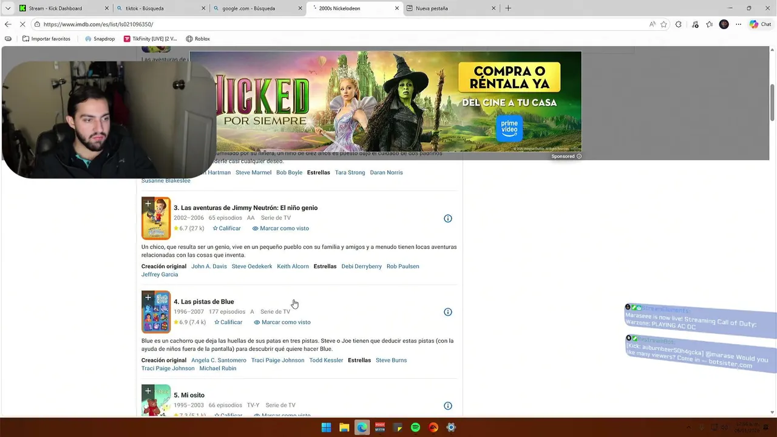Image resolution: width=777 pixels, height=437 pixels.
Task: Open the favorites list icon in toolbar
Action: [709, 24]
